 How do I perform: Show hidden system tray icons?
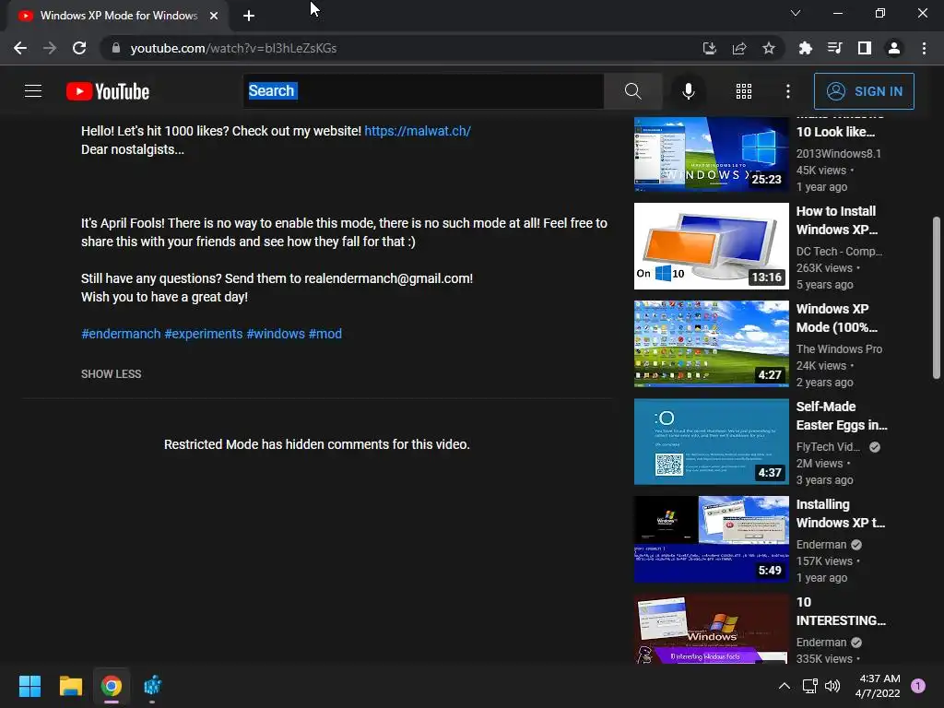[784, 686]
